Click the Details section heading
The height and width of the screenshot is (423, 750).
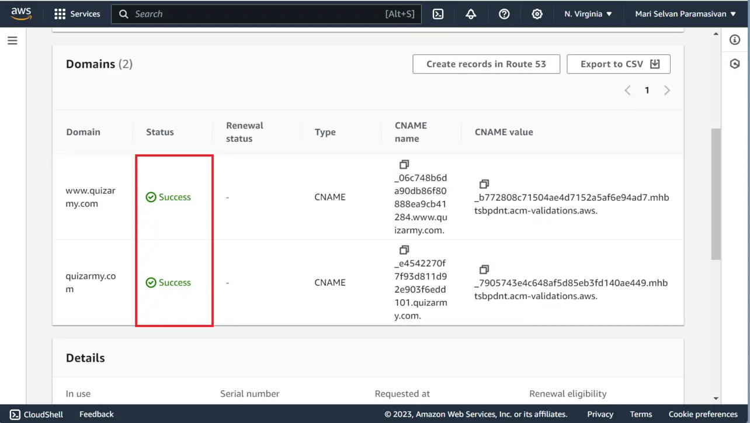coord(85,358)
